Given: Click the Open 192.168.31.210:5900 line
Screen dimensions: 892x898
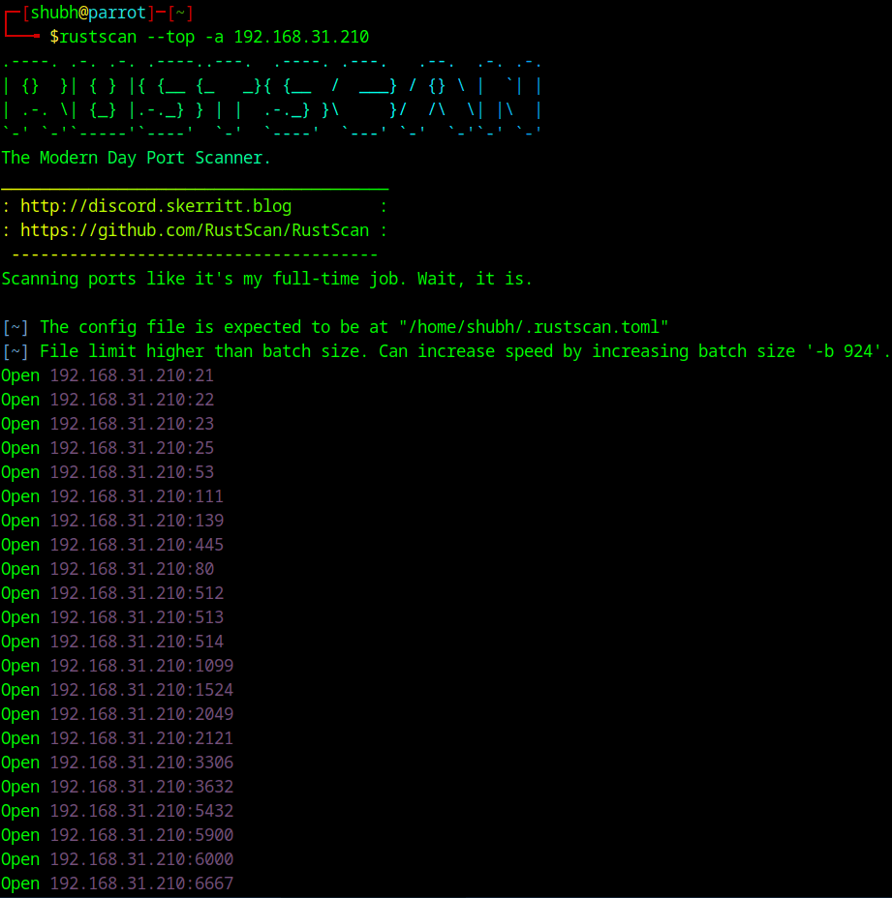Looking at the screenshot, I should (117, 835).
